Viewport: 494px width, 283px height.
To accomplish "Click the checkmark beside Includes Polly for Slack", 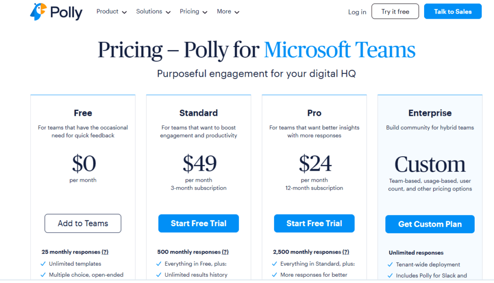I will click(390, 275).
